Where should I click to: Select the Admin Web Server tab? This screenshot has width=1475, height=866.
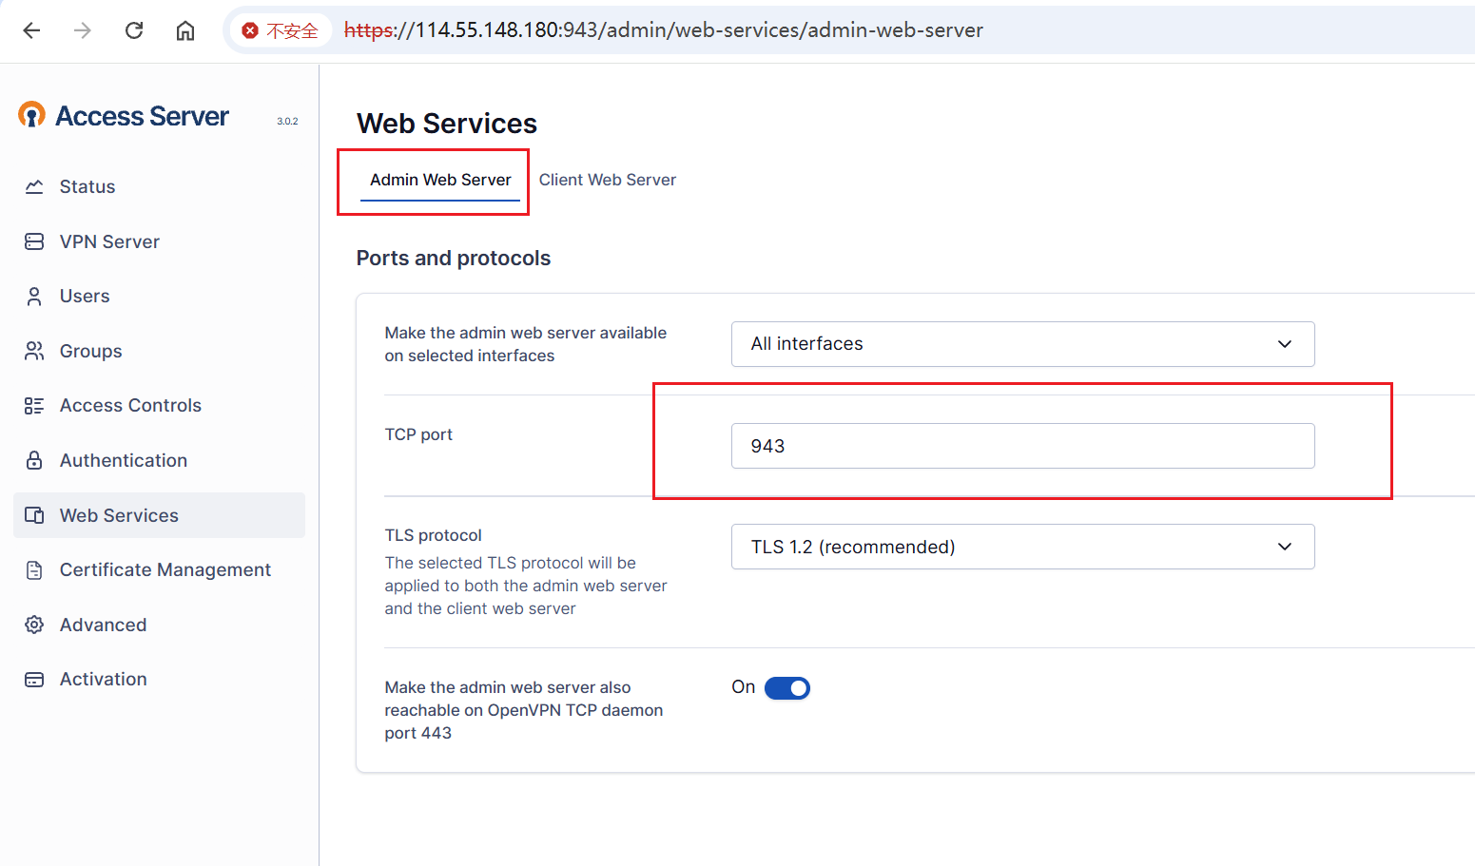coord(440,180)
